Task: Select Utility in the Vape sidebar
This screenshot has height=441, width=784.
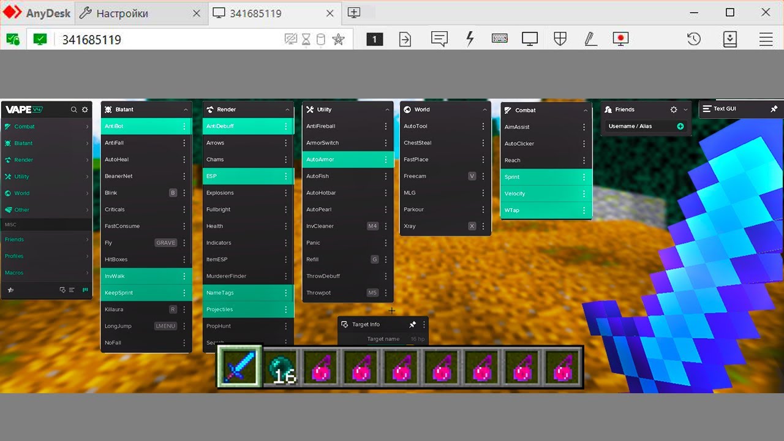Action: [x=46, y=176]
